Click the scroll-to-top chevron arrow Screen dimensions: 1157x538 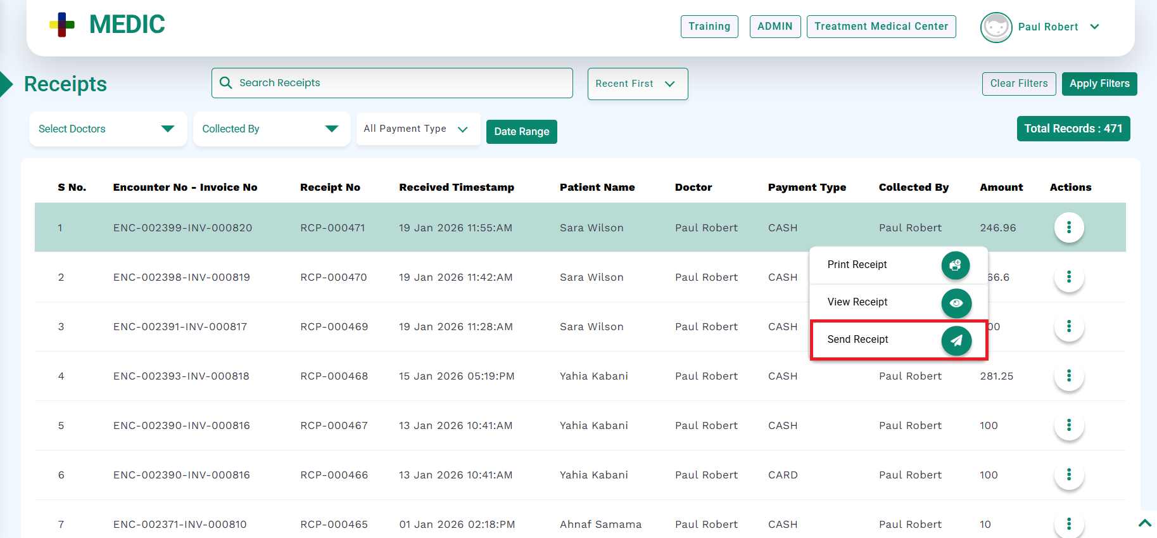point(1144,523)
